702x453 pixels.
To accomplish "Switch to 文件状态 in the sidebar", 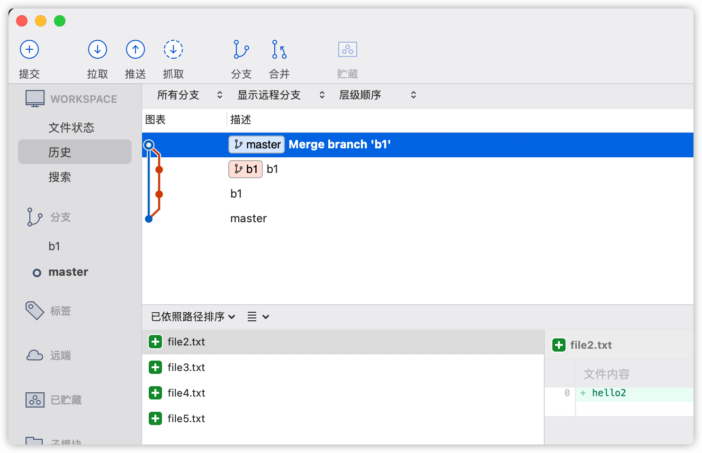I will point(71,127).
